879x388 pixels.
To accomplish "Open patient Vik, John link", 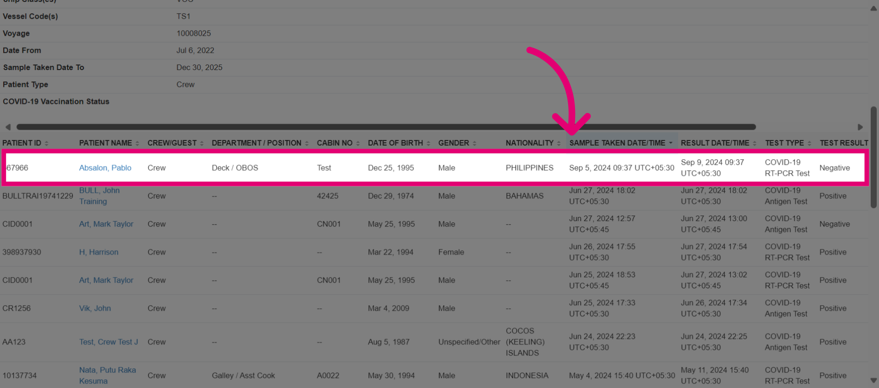I will pos(95,308).
